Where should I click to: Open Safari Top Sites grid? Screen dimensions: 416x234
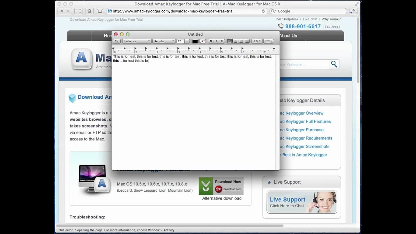[x=78, y=11]
